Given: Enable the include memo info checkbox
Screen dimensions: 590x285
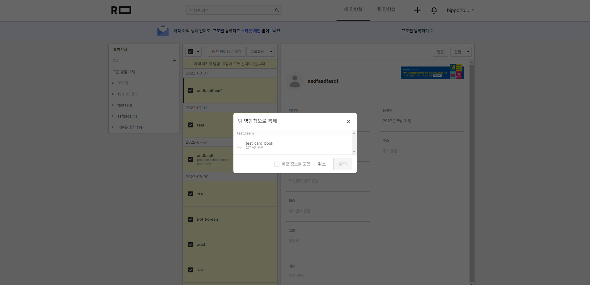Looking at the screenshot, I should point(277,164).
